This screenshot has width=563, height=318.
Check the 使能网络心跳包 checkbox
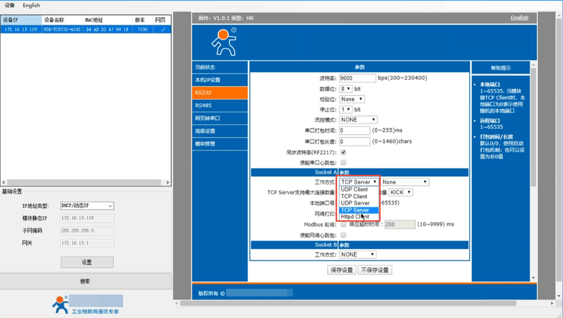[x=343, y=235]
